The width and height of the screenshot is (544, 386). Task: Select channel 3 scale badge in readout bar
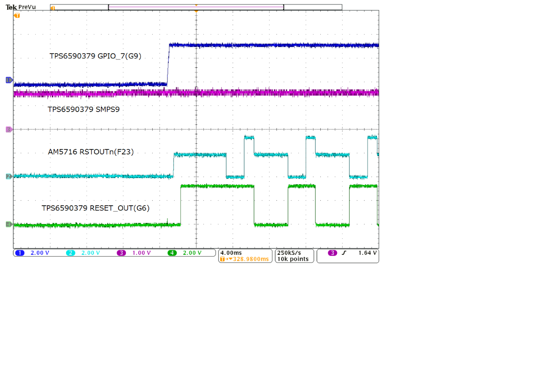point(121,253)
